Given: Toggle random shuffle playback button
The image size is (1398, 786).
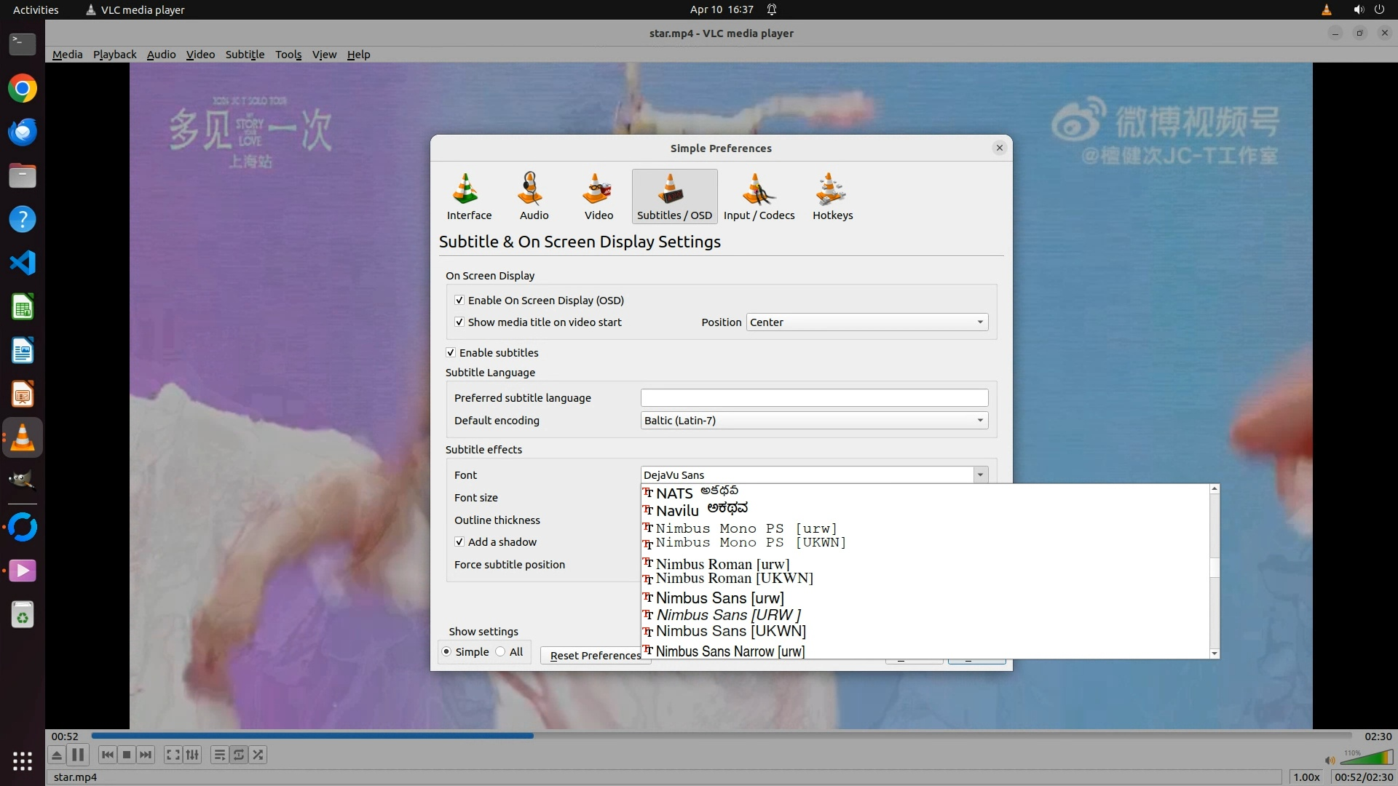Looking at the screenshot, I should click(x=258, y=755).
